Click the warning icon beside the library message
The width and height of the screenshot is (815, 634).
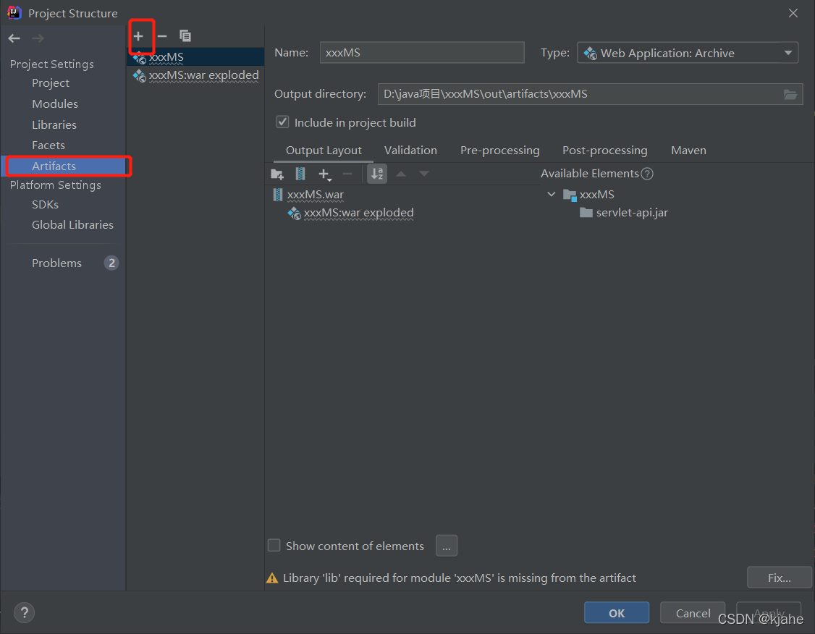272,578
